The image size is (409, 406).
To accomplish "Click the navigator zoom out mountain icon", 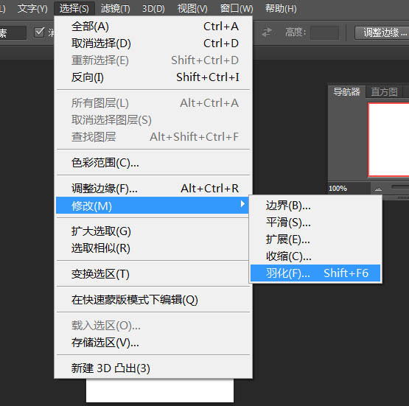I will point(378,189).
